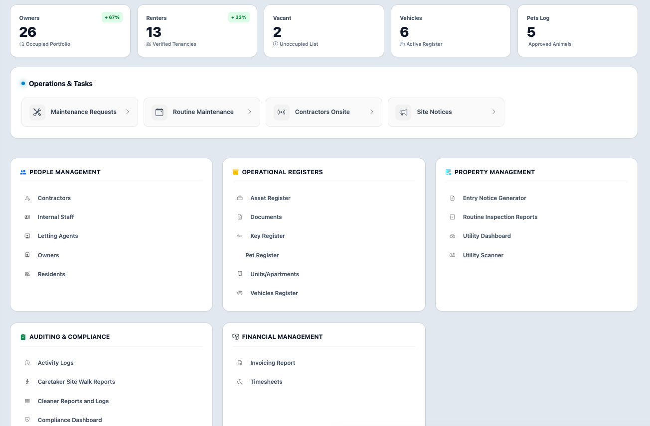This screenshot has height=426, width=650.
Task: Click the file icon beside Documents
Action: 240,217
